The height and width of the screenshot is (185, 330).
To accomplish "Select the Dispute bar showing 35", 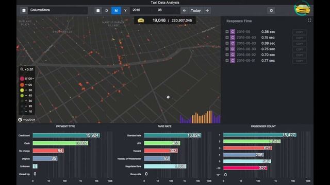I will pyautogui.click(x=45, y=158).
